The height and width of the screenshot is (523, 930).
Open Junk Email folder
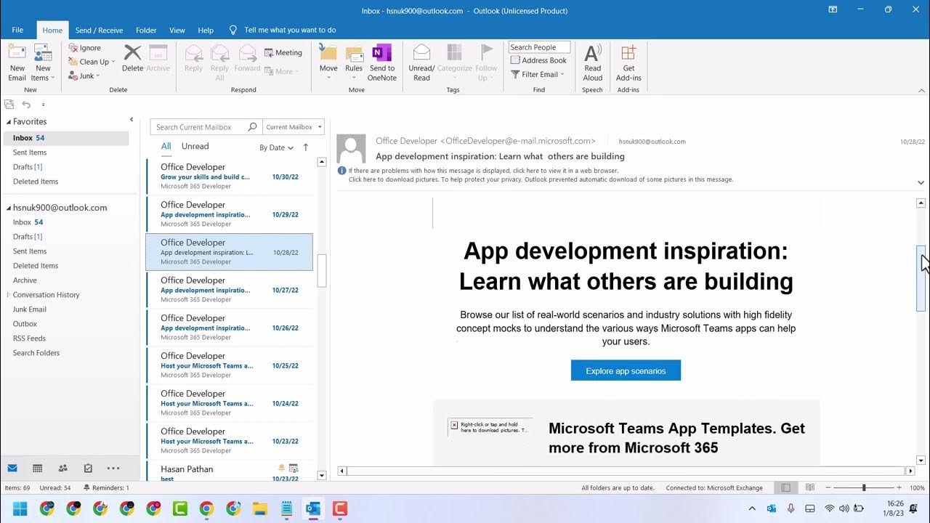[30, 309]
